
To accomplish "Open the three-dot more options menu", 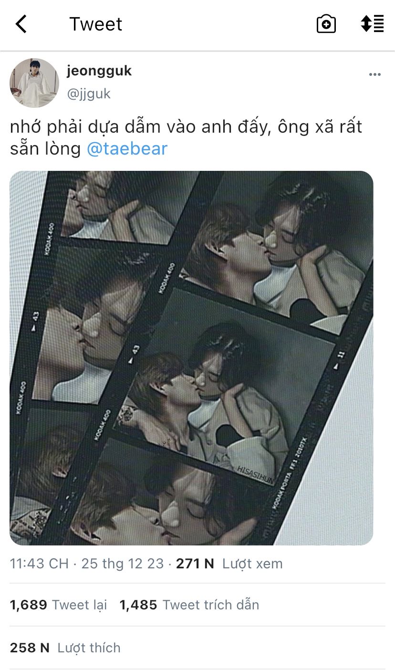I will tap(375, 75).
